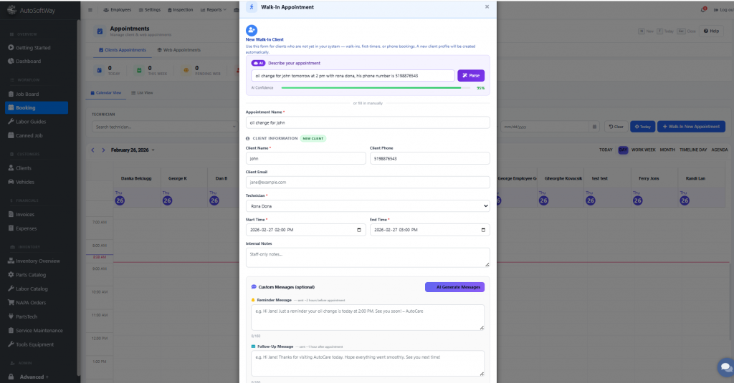Open the Reports dropdown menu
The image size is (734, 383).
click(211, 10)
